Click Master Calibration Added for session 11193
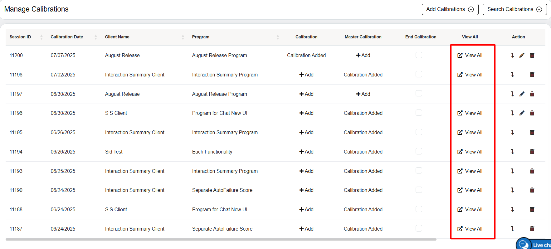Screen dimensions: 551x249 (363, 171)
